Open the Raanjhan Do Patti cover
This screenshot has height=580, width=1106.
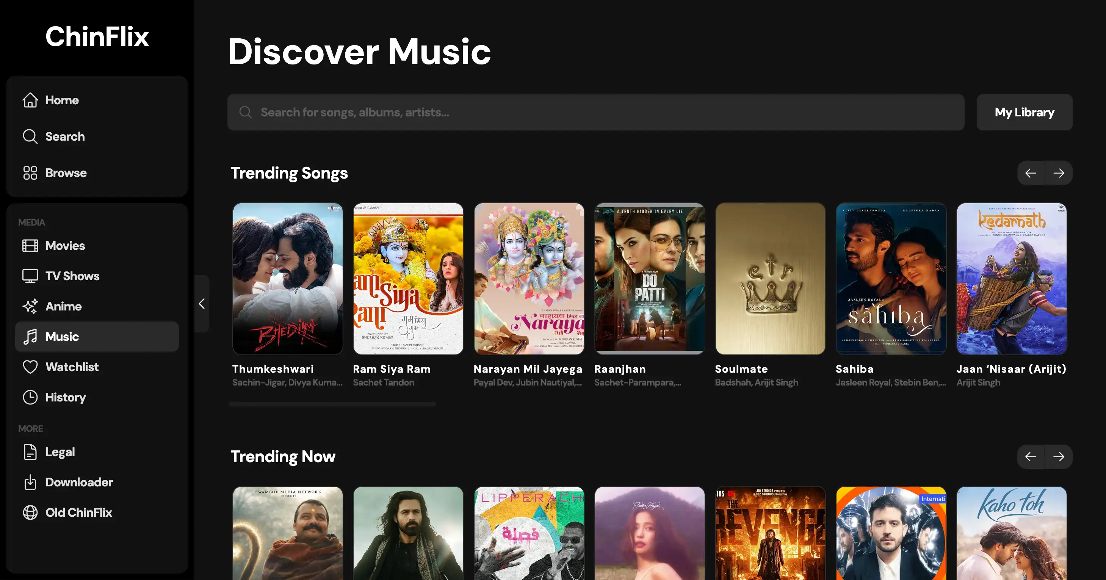click(x=650, y=279)
